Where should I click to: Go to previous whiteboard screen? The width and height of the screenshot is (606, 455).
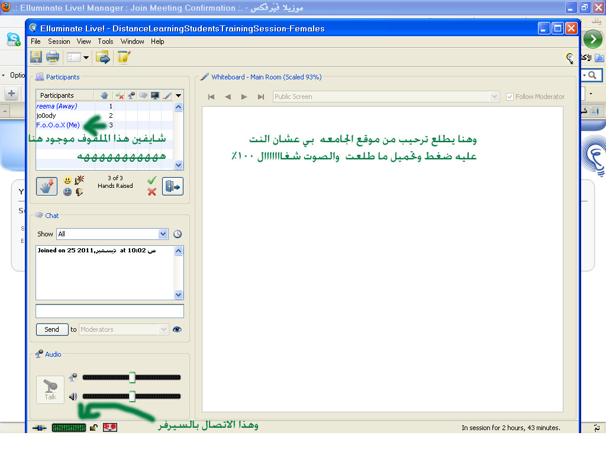(228, 97)
